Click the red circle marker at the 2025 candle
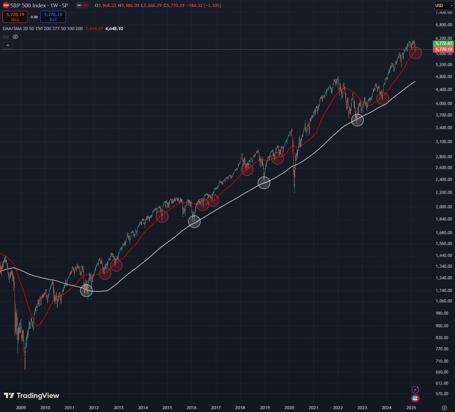The image size is (455, 412). [415, 53]
